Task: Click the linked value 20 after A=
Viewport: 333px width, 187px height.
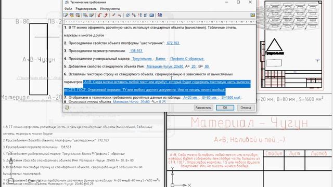Action: click(x=194, y=66)
